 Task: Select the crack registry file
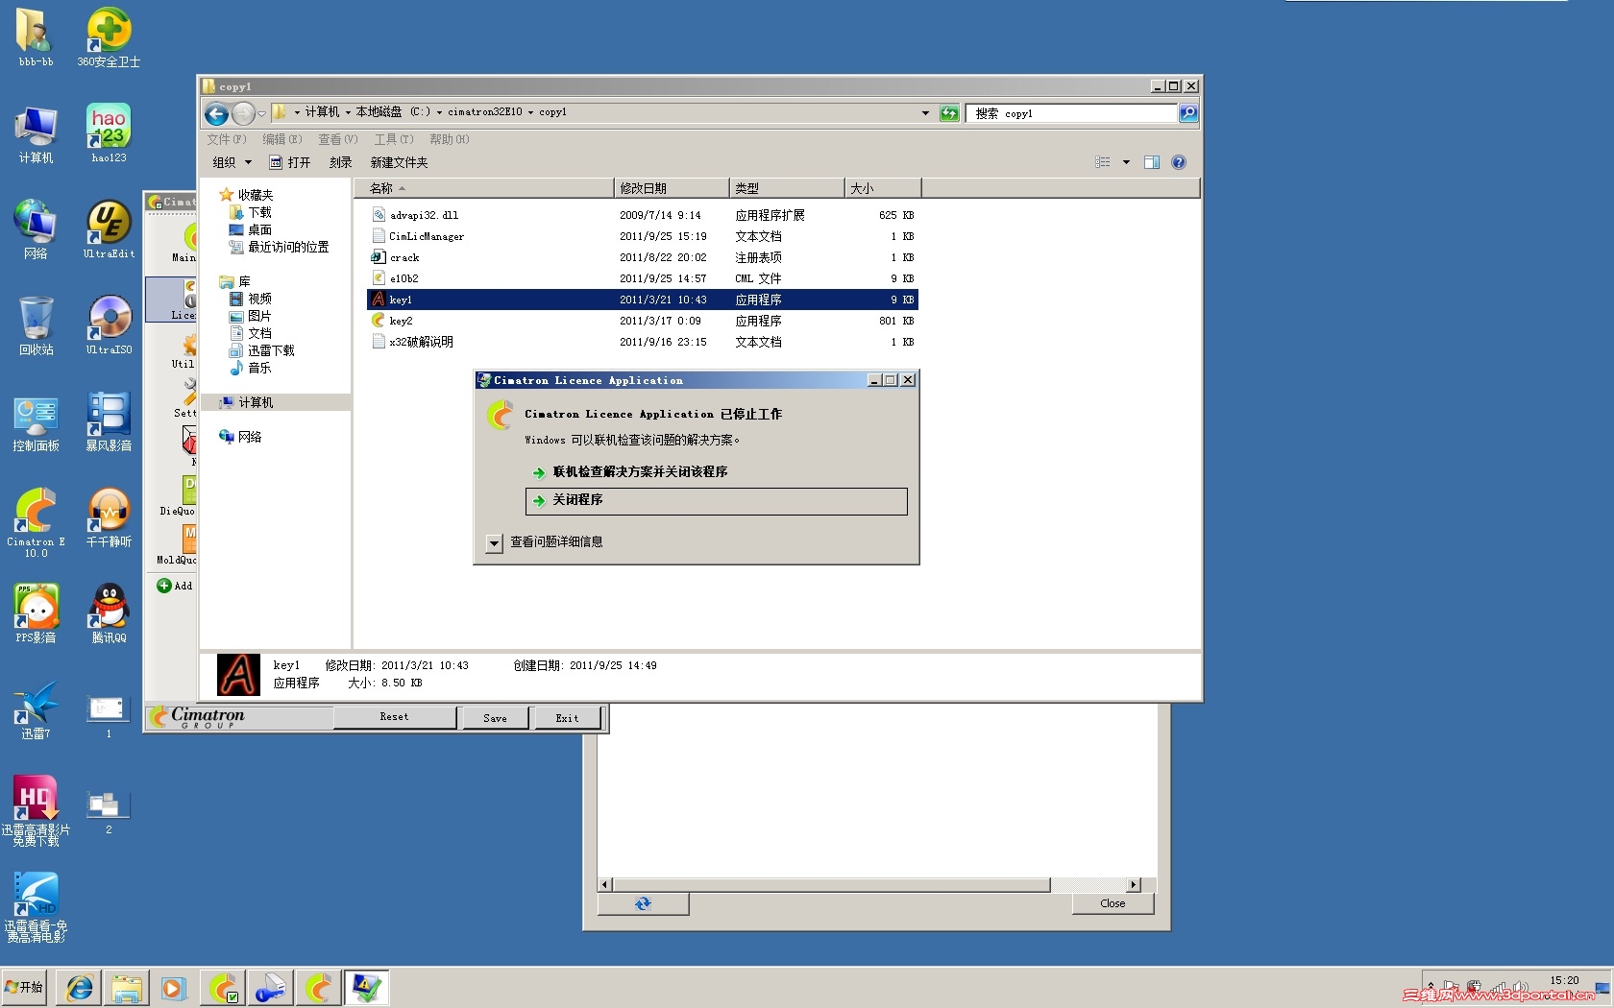pos(642,257)
